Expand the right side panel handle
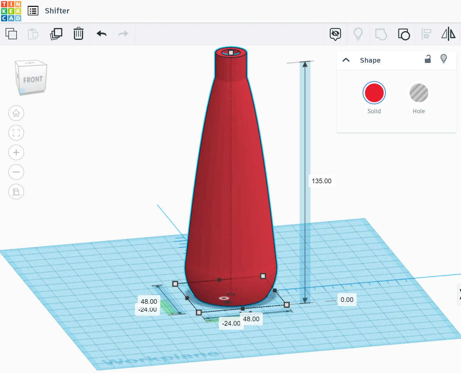The height and width of the screenshot is (373, 461). [x=459, y=294]
